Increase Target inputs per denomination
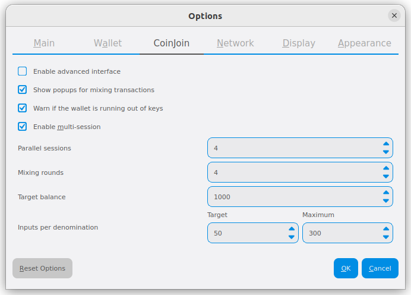Viewport: 411px width, 295px height. [291, 228]
